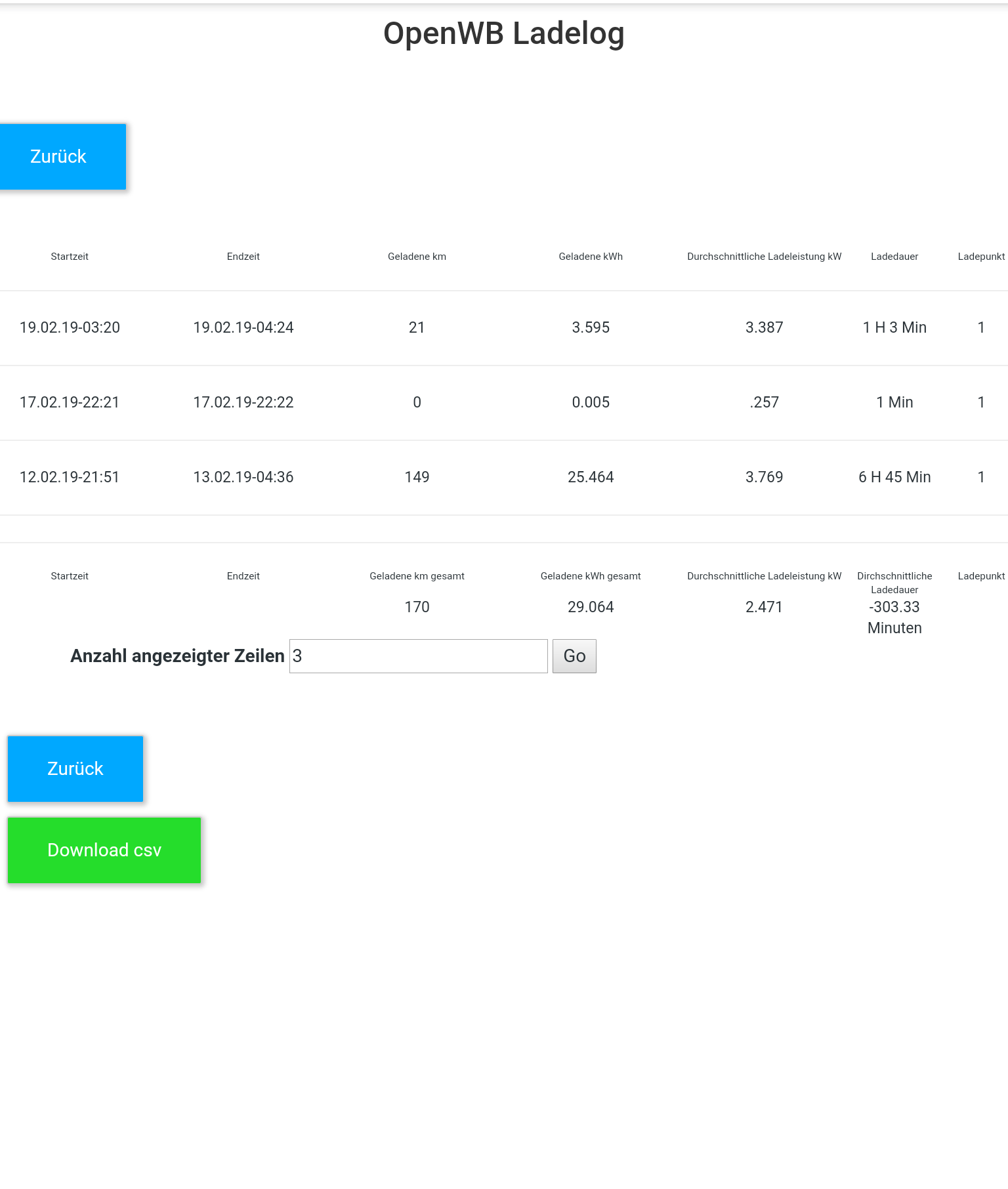1008x1189 pixels.
Task: Click the 21 km value
Action: tap(417, 327)
